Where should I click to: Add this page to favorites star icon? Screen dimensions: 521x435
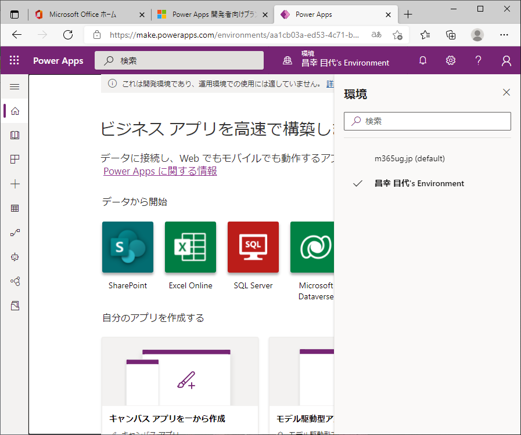point(397,35)
